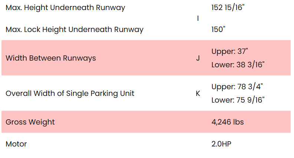Viewport: 294px width, 158px height.
Task: Select the Width Between Runways label
Action: coord(51,58)
